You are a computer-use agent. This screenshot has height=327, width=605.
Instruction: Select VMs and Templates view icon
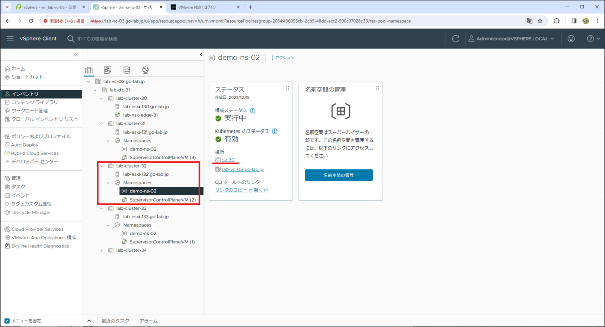click(x=107, y=70)
